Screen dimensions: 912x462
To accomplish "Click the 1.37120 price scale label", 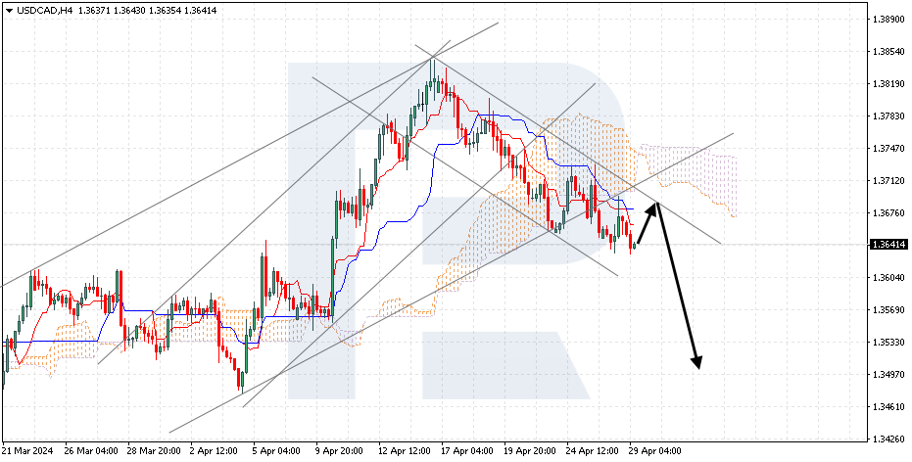I will 888,181.
